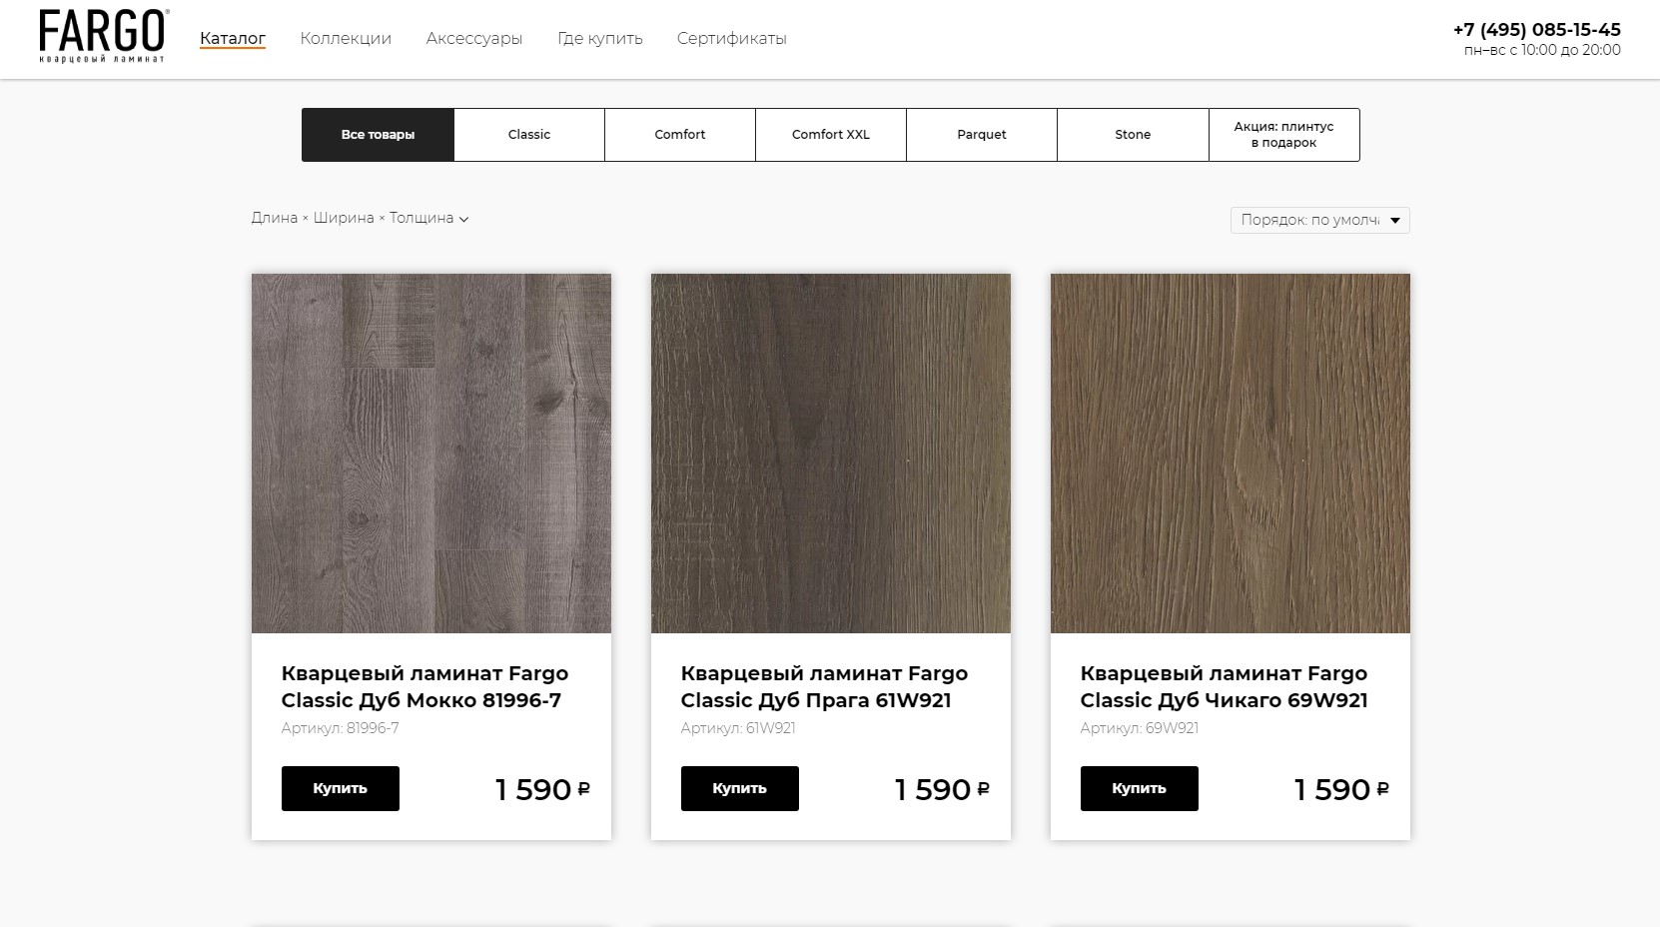Select the Все товары tab
Screen dimensions: 1660x927
(378, 135)
